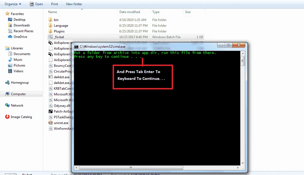Click cmd vertical scrollbar down arrow

pos(242,163)
